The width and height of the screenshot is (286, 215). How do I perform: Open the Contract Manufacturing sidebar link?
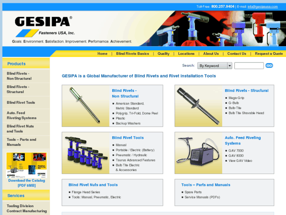click(x=27, y=211)
